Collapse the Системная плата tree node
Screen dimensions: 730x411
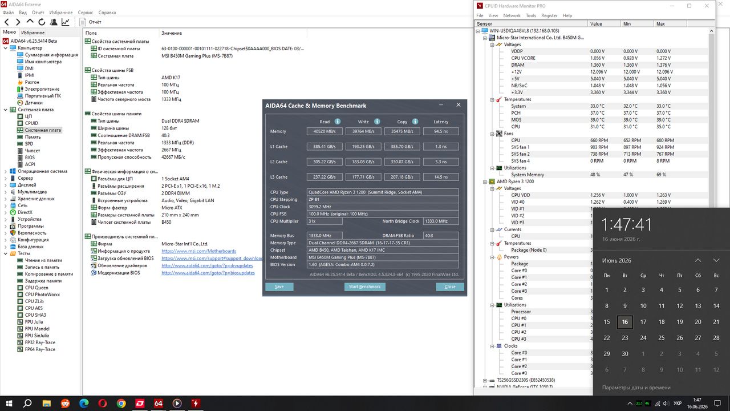(x=5, y=110)
